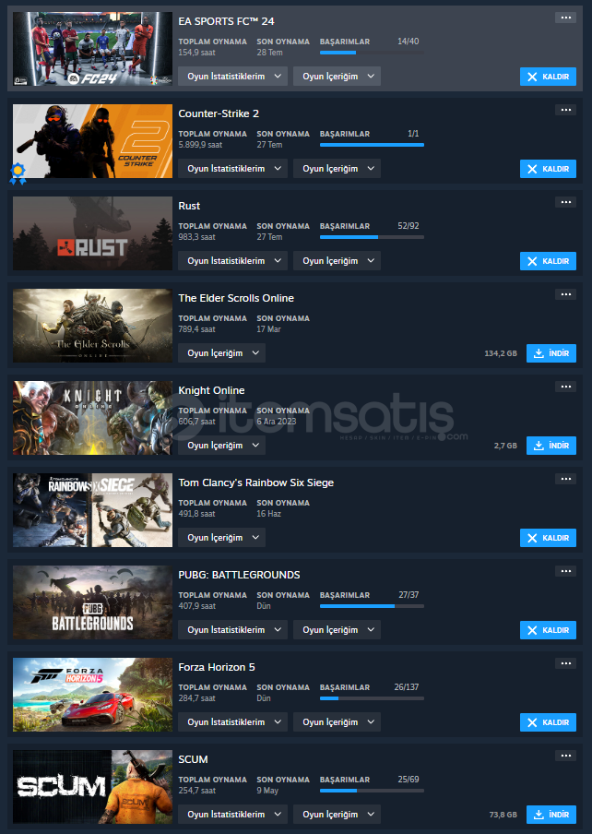Open Oyun İçeriğim dropdown for Rainbow Six Siege

(x=221, y=538)
